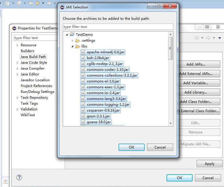Select commons-logging-1.2.jar file

point(105,105)
